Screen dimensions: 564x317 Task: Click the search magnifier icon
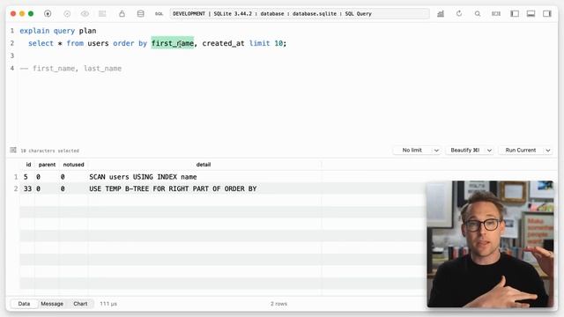478,14
